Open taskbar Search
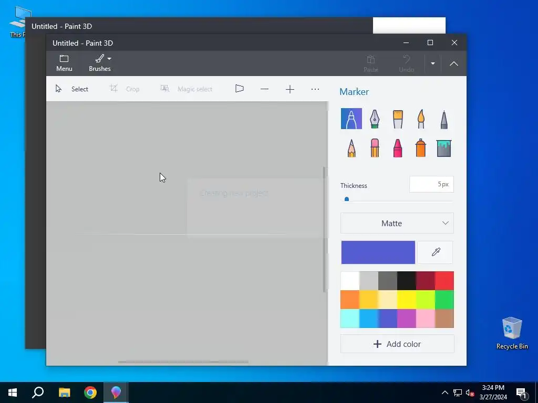Screen dimensions: 538x403 tap(38, 393)
